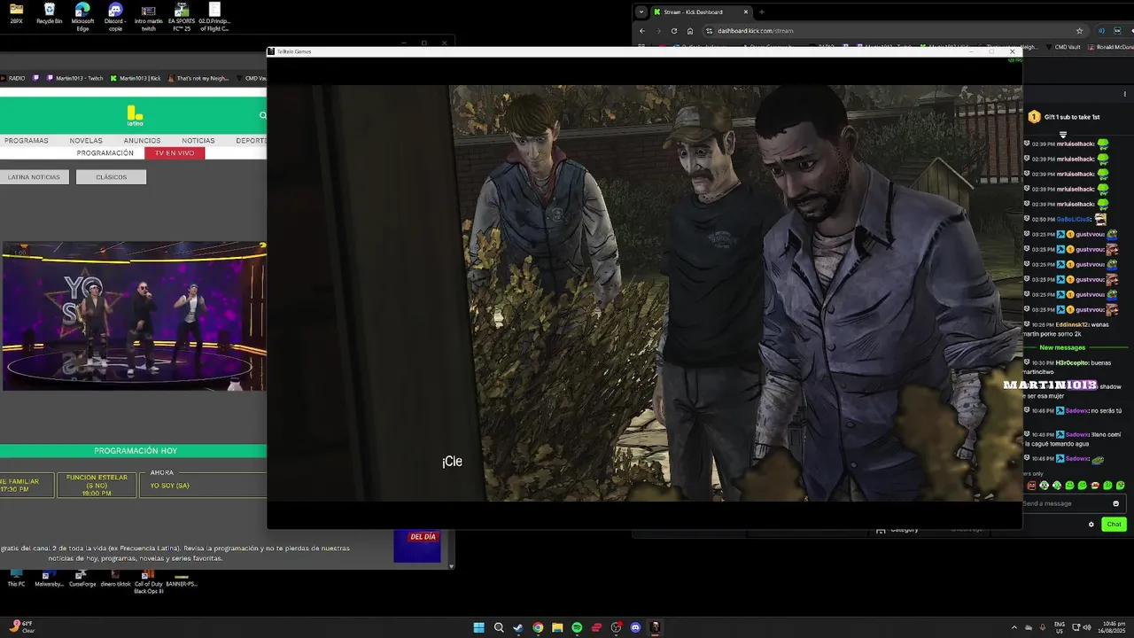
Task: Open the NOVELAS menu on the Latina site
Action: pyautogui.click(x=86, y=140)
